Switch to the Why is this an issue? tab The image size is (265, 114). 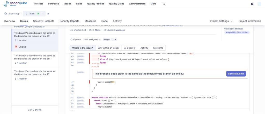(108, 48)
